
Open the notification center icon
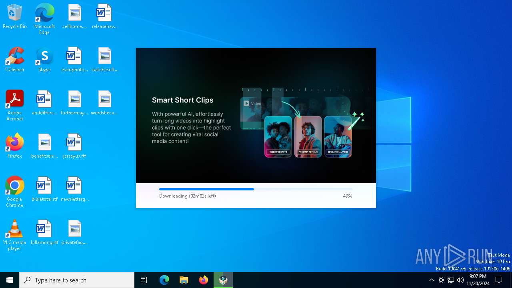coord(499,280)
